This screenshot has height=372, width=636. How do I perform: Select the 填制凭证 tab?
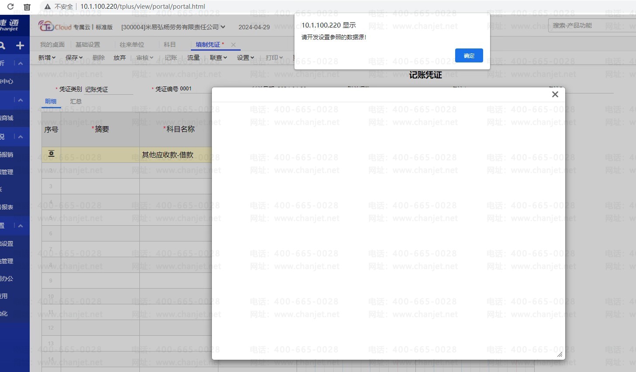click(x=208, y=45)
